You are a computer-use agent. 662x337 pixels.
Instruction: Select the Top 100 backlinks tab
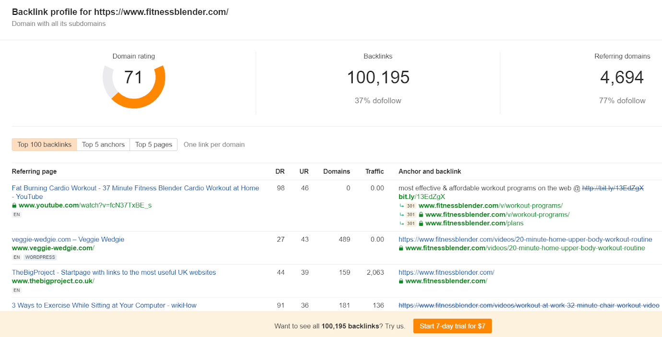[x=44, y=145]
